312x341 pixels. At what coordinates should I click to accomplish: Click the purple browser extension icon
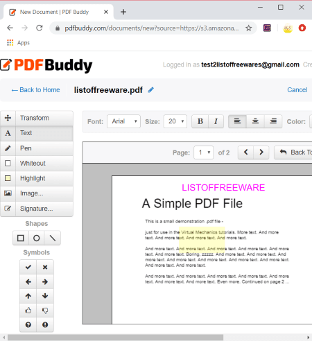click(x=267, y=28)
